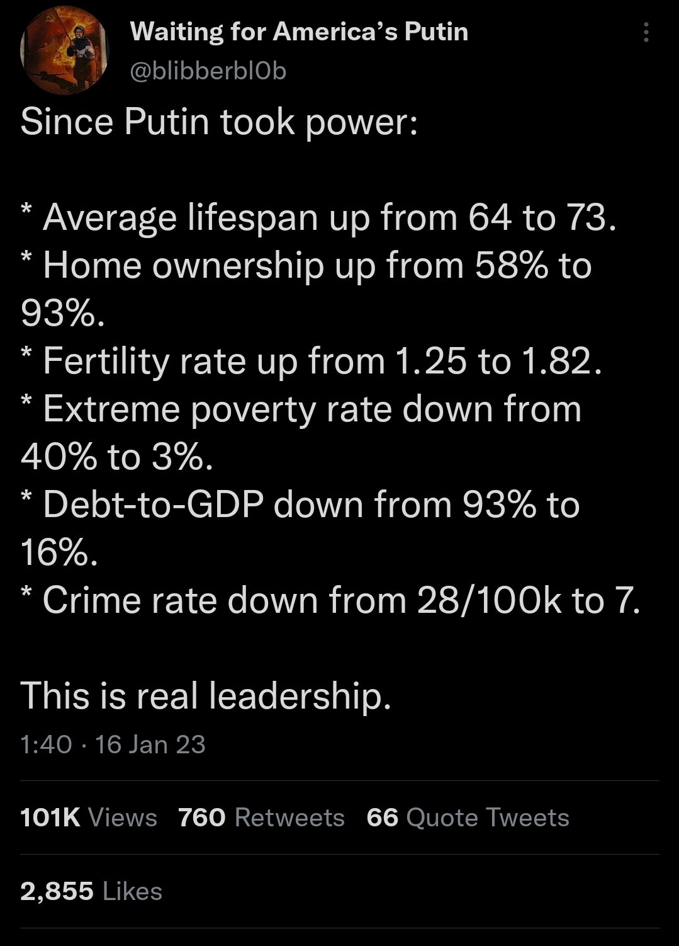Open the @blibberbl0b handle link
Viewport: 679px width, 946px height.
pos(208,72)
